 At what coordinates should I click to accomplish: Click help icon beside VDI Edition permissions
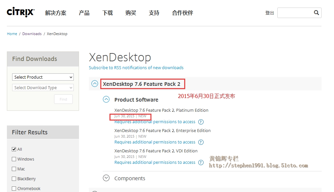201,163
